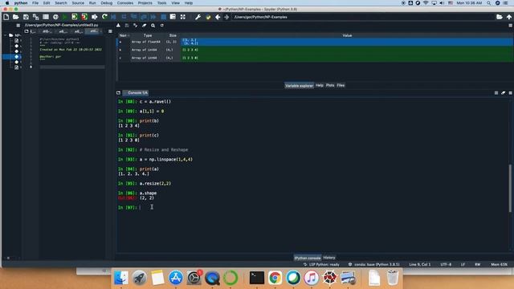Screen dimensions: 514x289
Task: Click conda: base (Python 3.8.5) status
Action: pos(373,264)
